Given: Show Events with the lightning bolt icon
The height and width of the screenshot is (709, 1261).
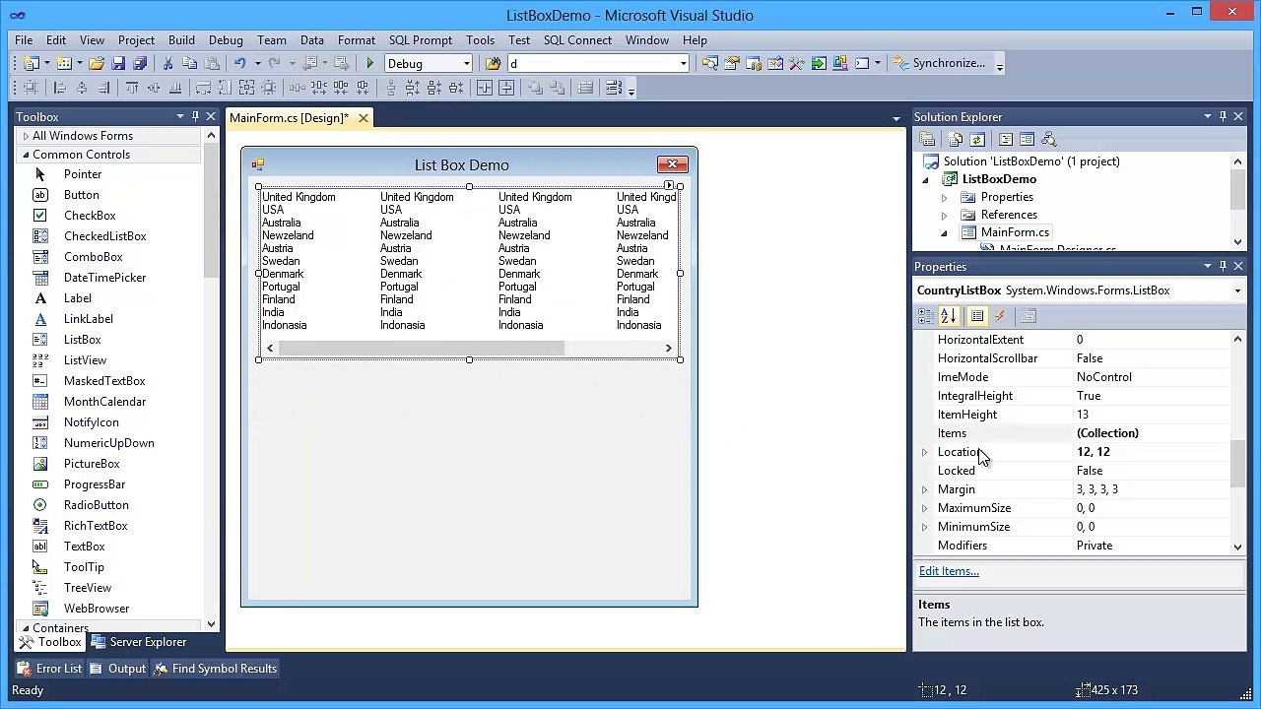Looking at the screenshot, I should (1000, 316).
